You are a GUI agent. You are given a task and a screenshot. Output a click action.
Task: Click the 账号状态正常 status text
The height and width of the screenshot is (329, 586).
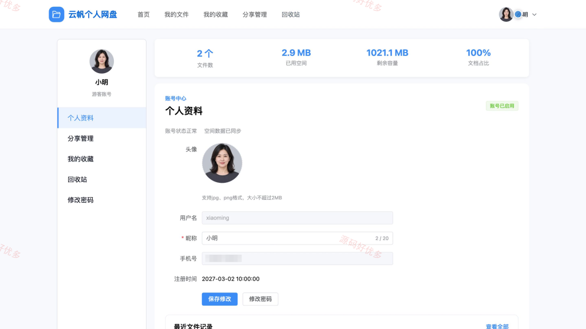(x=181, y=131)
